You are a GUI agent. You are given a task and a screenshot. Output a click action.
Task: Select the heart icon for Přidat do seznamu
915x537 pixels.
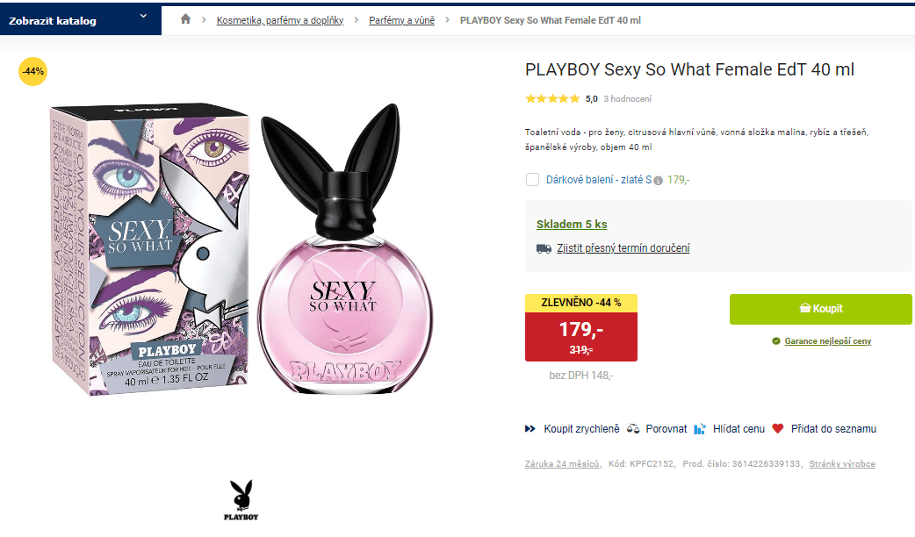click(776, 428)
